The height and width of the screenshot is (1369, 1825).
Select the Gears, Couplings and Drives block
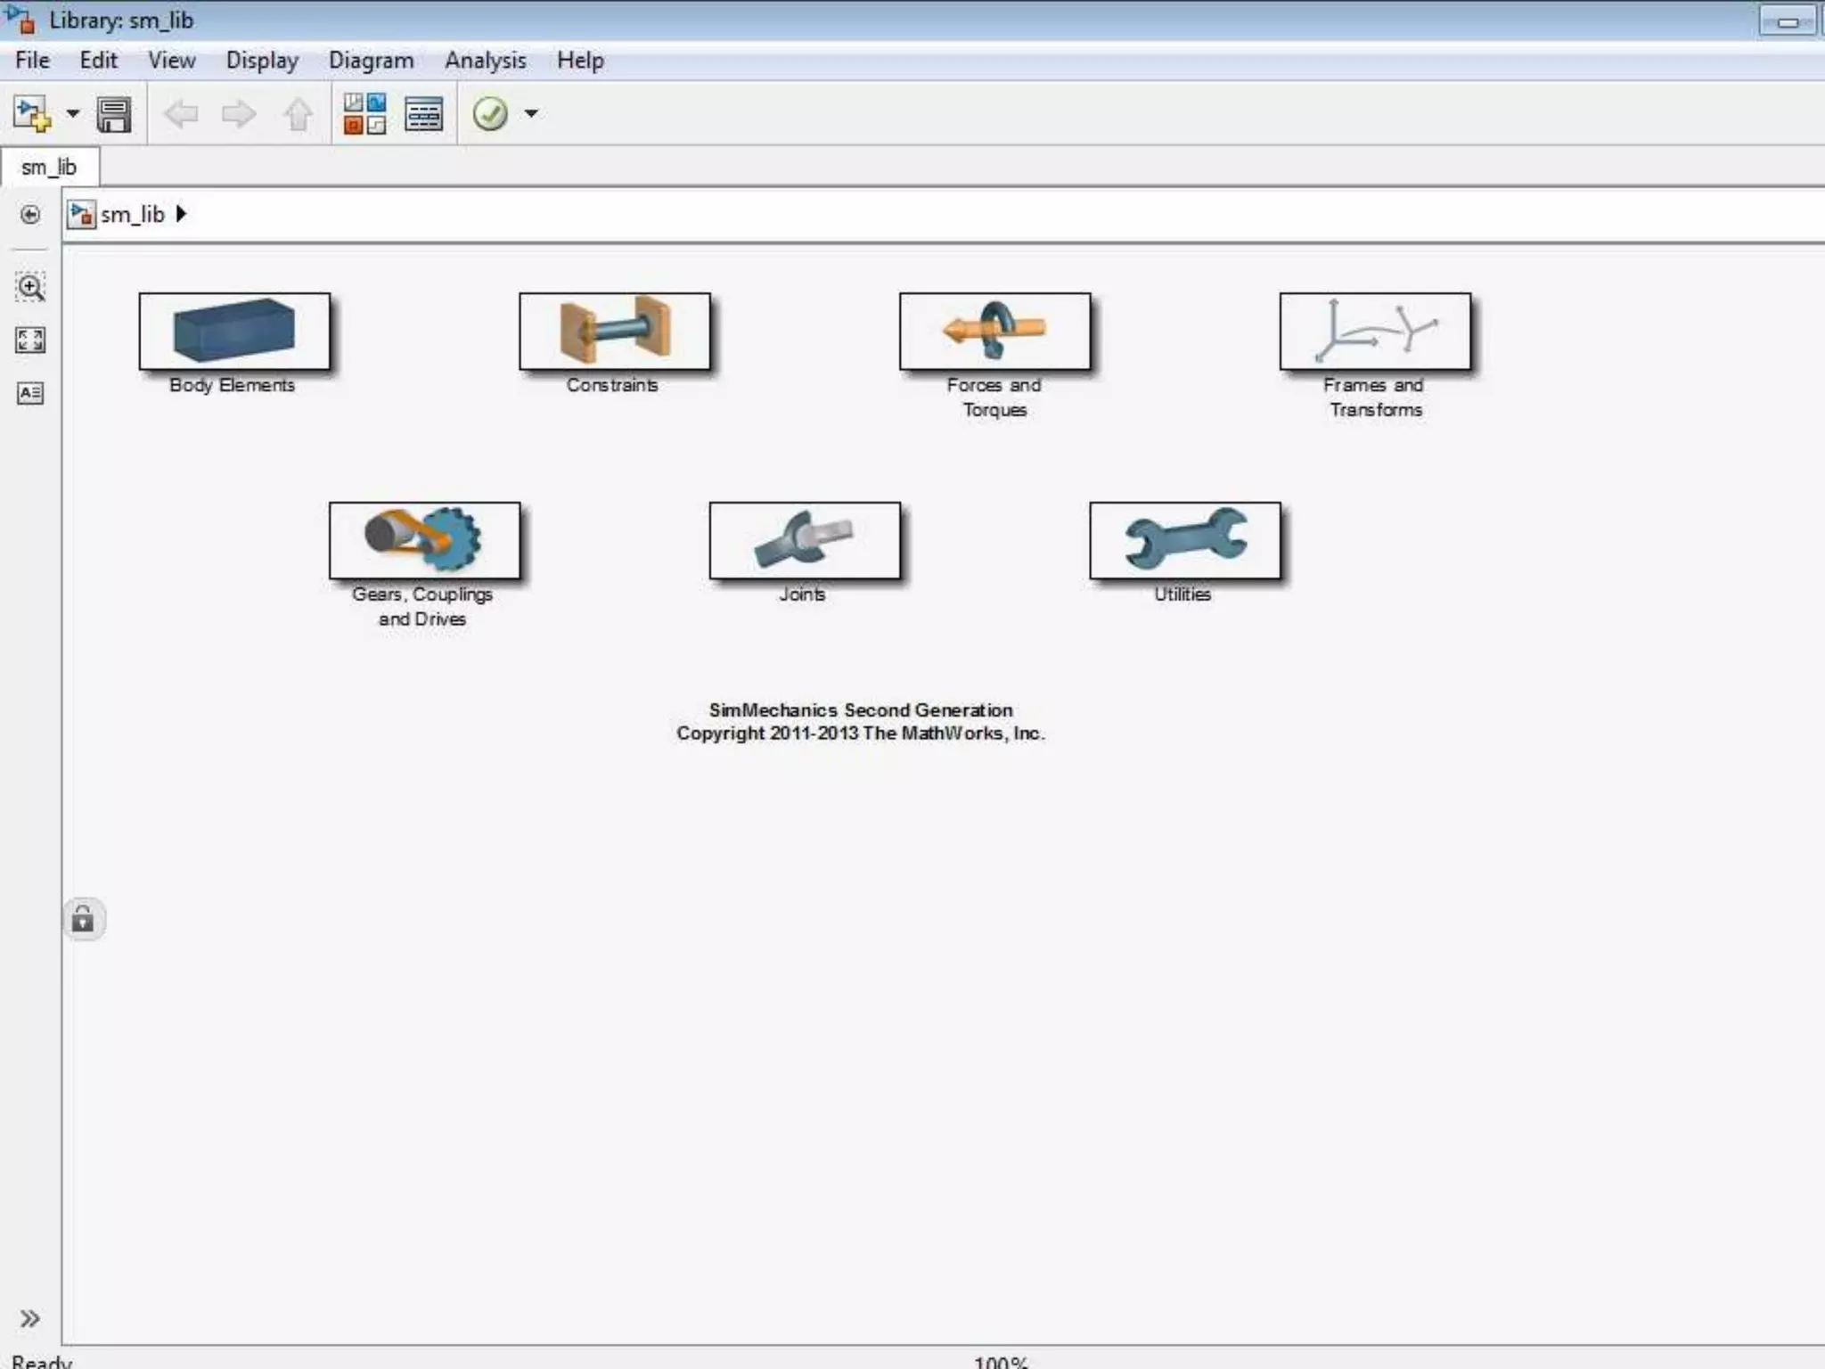click(424, 540)
